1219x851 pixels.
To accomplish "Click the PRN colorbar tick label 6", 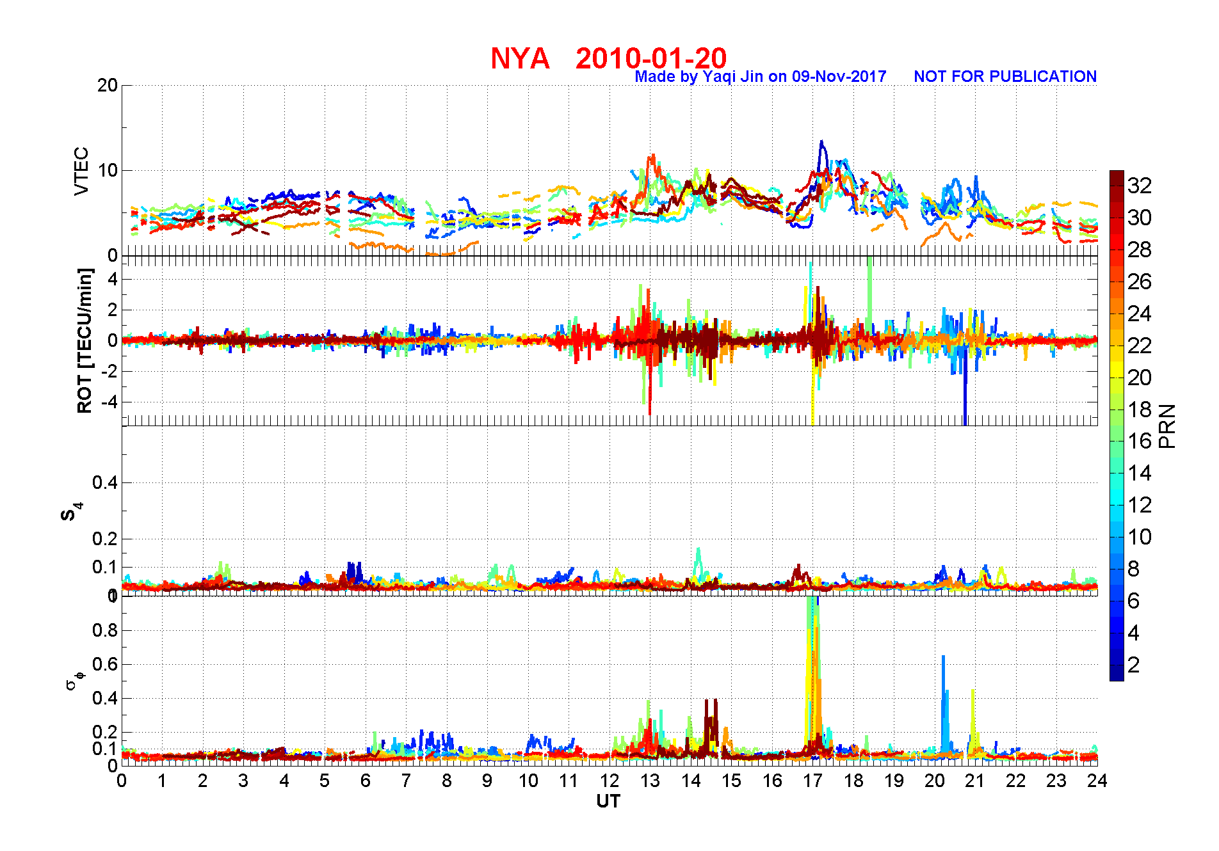I will (x=1134, y=601).
